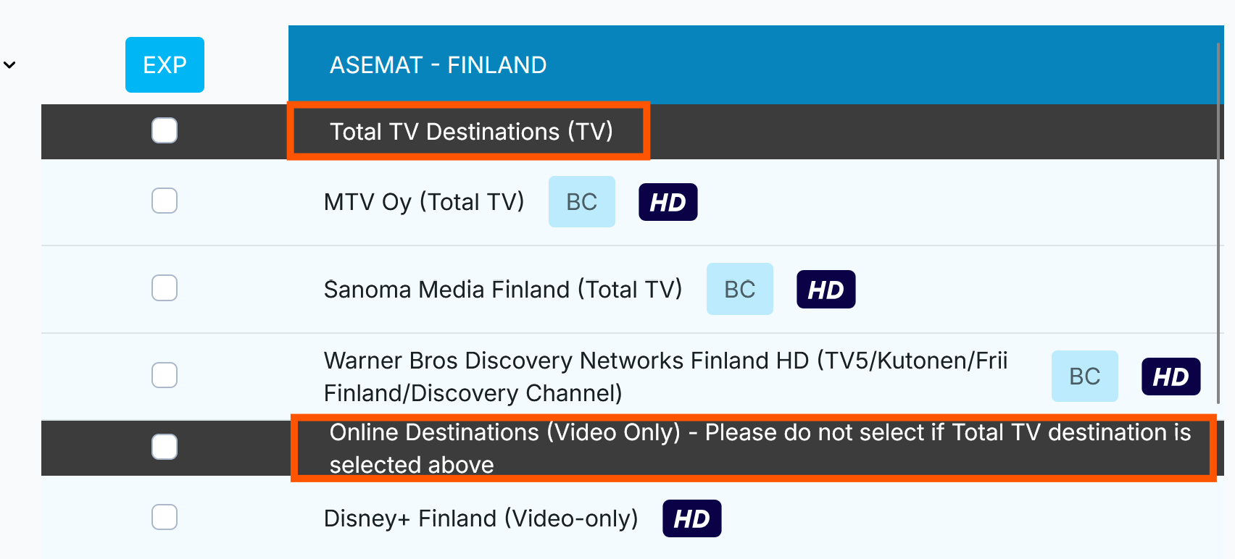
Task: Tick the MTV Oy (Total TV) checkbox
Action: [165, 201]
